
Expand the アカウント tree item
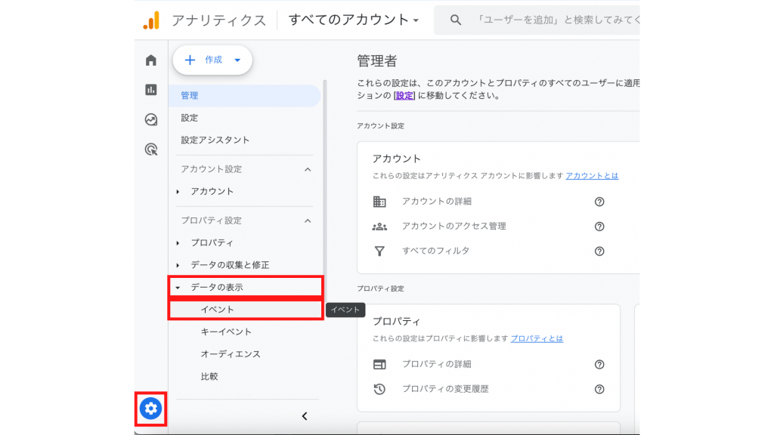tap(178, 192)
